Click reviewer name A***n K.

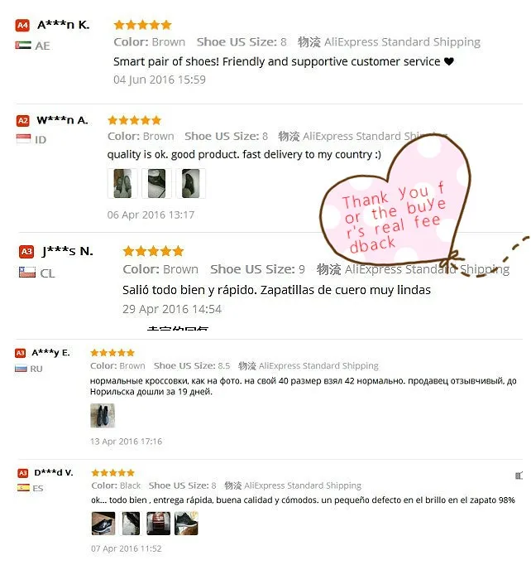(64, 25)
